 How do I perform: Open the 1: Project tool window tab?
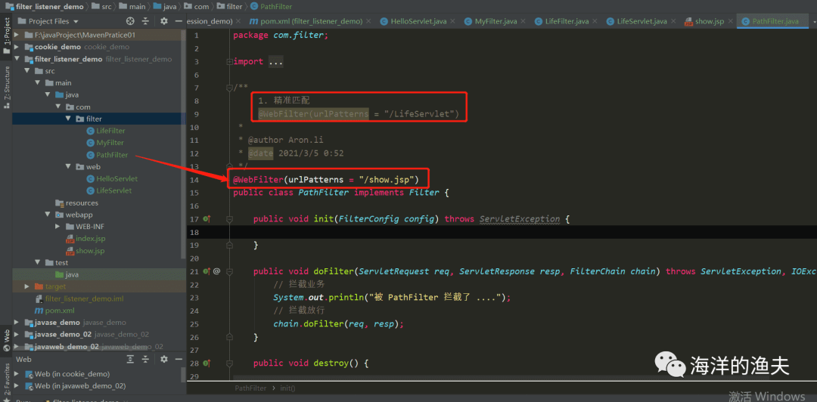coord(6,36)
